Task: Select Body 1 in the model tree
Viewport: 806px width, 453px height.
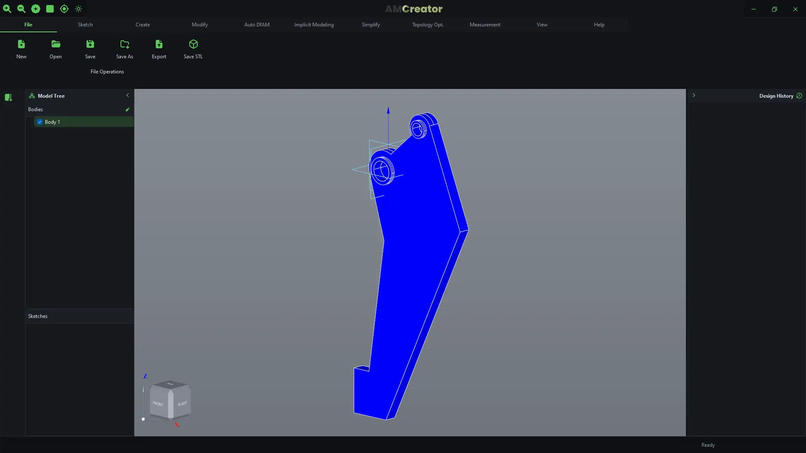Action: [84, 122]
